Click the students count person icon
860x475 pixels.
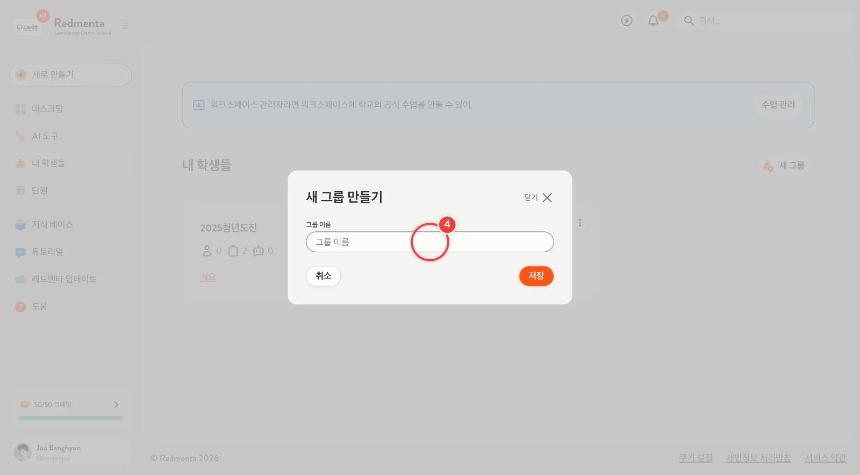pos(207,251)
